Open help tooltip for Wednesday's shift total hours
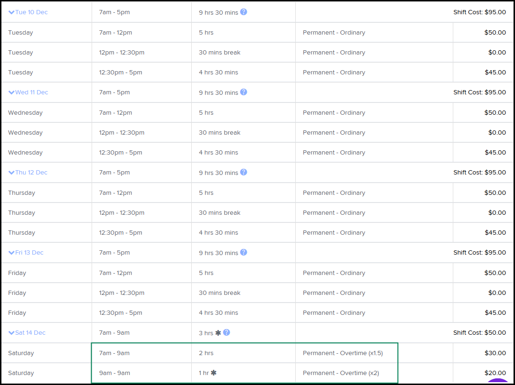This screenshot has width=515, height=385. [243, 92]
